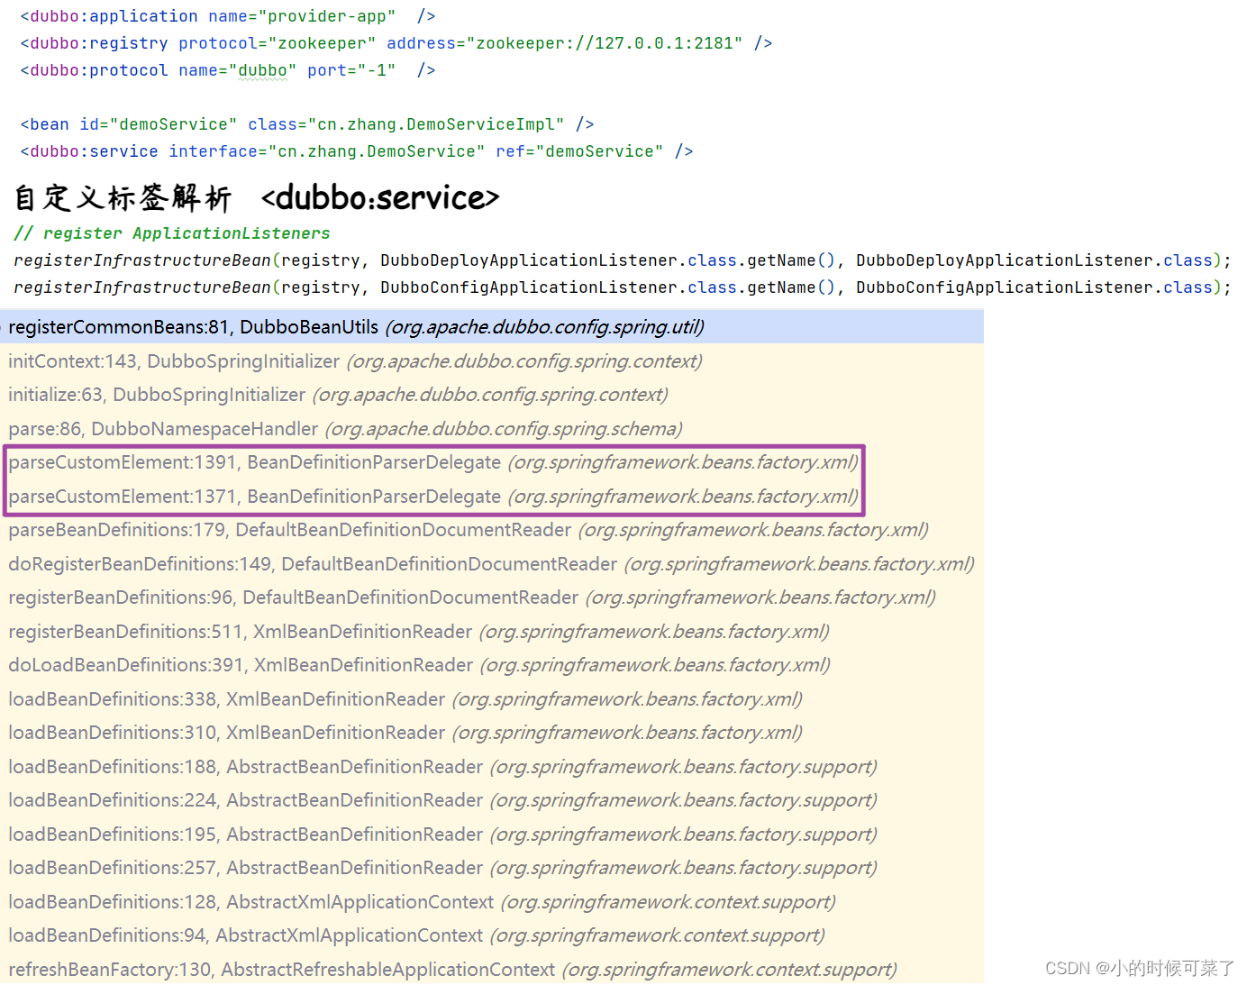Click the dubbo:protocol port XML line

tap(228, 70)
